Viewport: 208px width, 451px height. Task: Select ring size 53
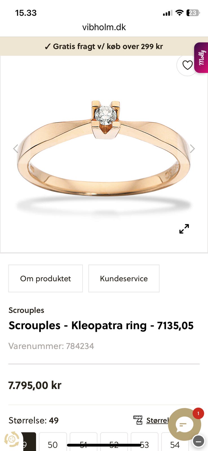coord(144,443)
